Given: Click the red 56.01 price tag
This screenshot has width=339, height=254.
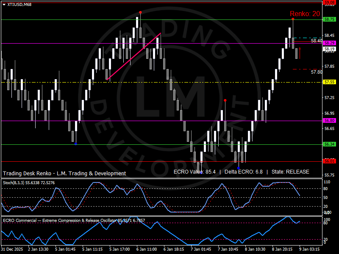Looking at the screenshot, I should click(x=329, y=161).
